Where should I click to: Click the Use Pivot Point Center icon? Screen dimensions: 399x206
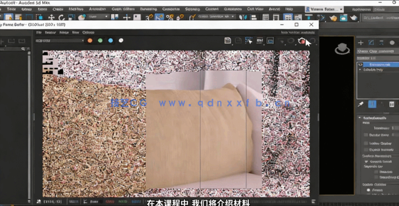114,17
